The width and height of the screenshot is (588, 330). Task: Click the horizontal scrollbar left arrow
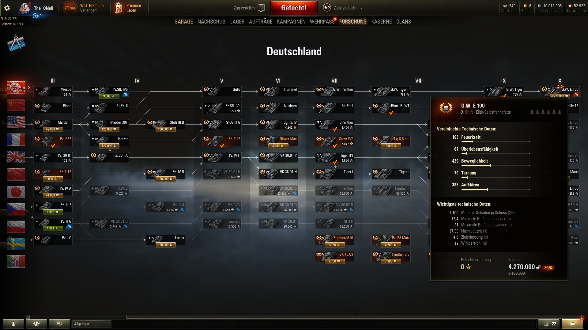coord(28,317)
